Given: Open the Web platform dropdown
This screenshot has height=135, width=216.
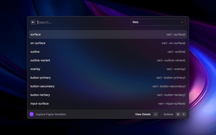Looking at the screenshot, I should click(x=158, y=22).
